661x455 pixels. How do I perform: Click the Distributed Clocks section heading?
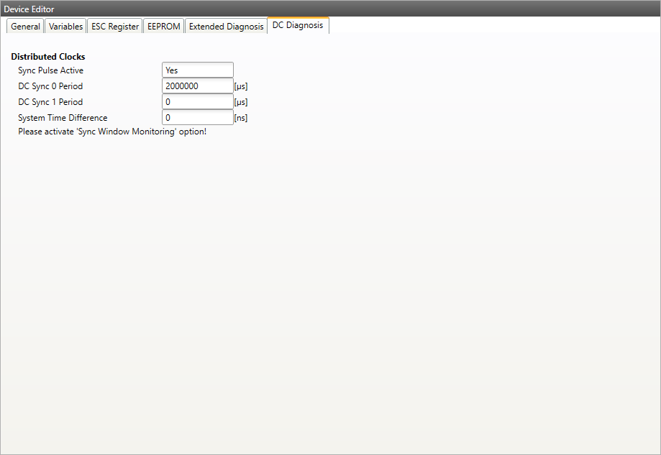pos(48,56)
